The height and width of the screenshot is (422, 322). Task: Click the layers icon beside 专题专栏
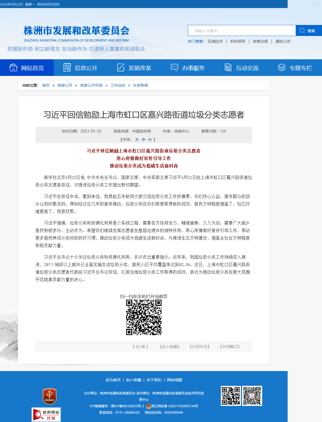tap(282, 67)
